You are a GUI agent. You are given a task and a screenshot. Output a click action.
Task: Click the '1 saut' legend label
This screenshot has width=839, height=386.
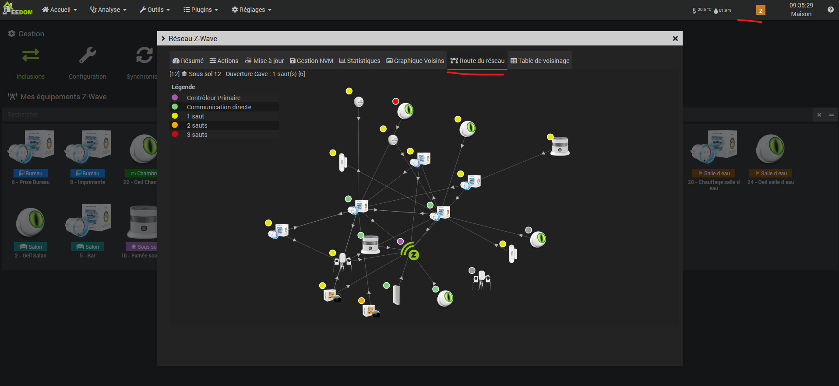pos(195,116)
